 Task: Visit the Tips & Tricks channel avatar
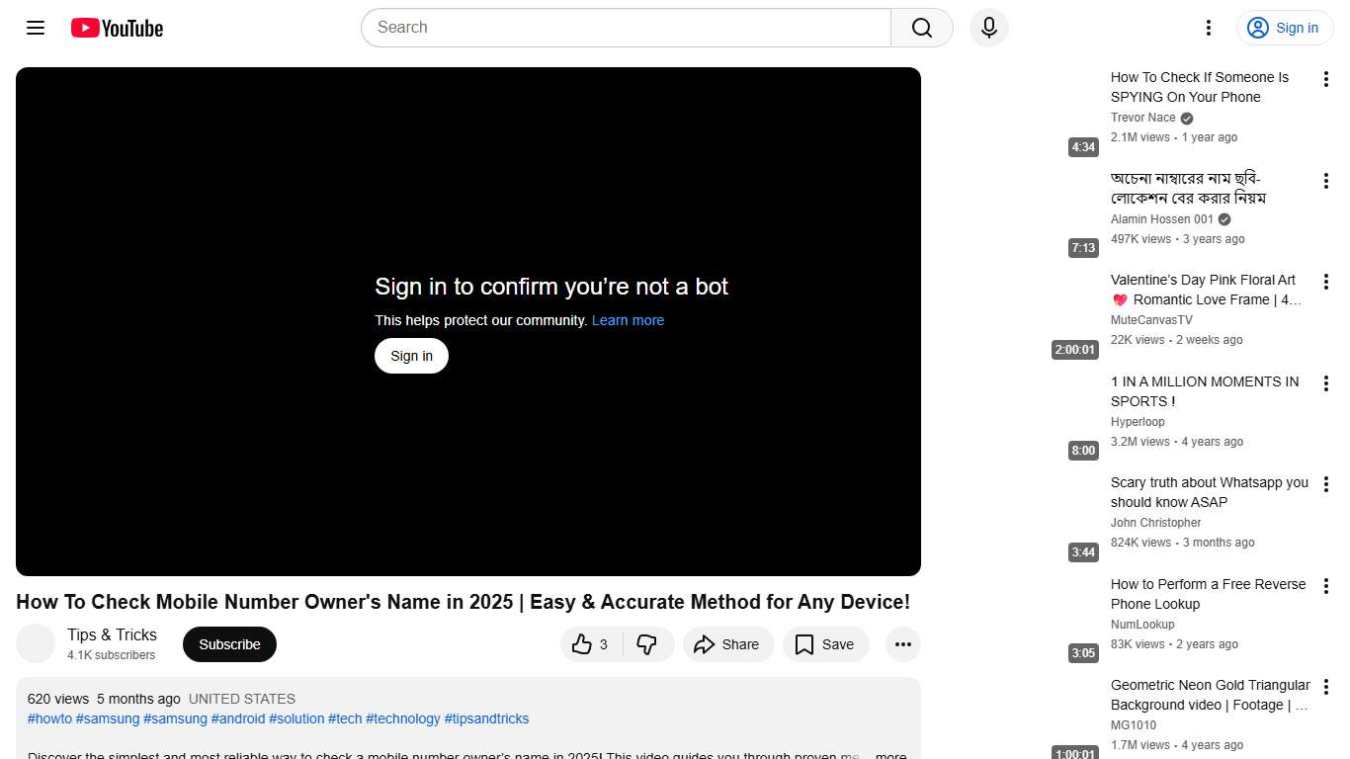[36, 643]
